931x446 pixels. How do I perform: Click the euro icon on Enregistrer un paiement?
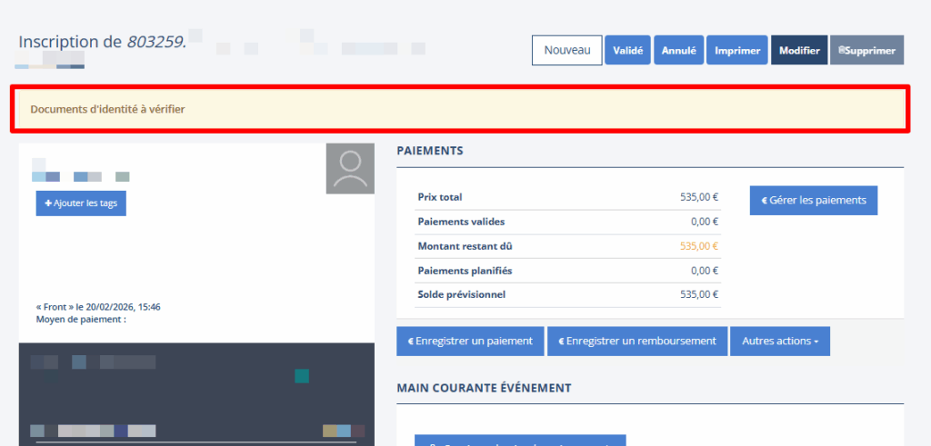tap(411, 342)
